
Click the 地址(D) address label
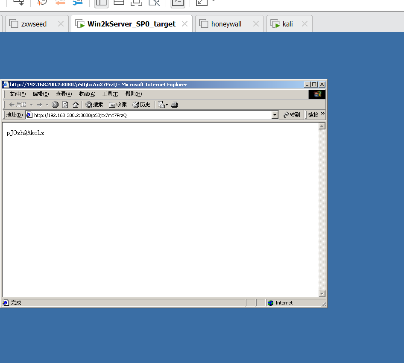click(15, 114)
